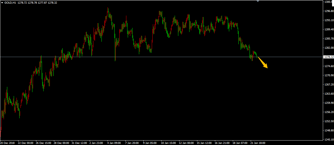The width and height of the screenshot is (334, 145).
Task: Click the 1256.20 price scale label
Action: point(329,112)
